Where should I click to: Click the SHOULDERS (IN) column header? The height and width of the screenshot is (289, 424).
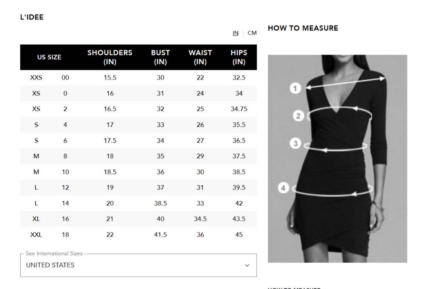(110, 57)
